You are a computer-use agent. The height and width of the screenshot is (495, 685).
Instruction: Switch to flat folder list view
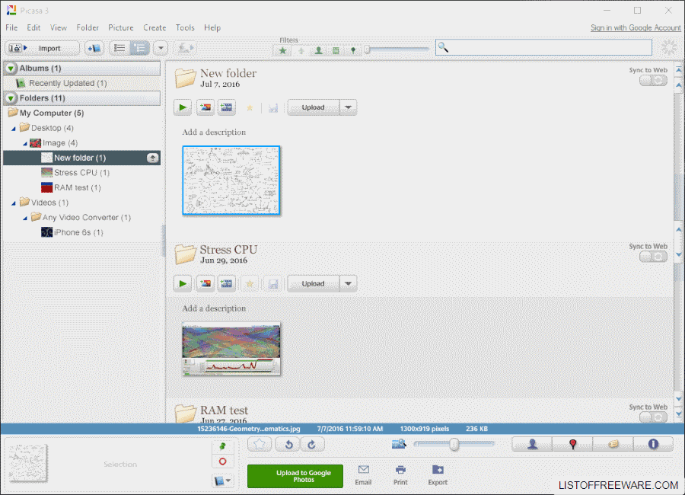point(119,48)
